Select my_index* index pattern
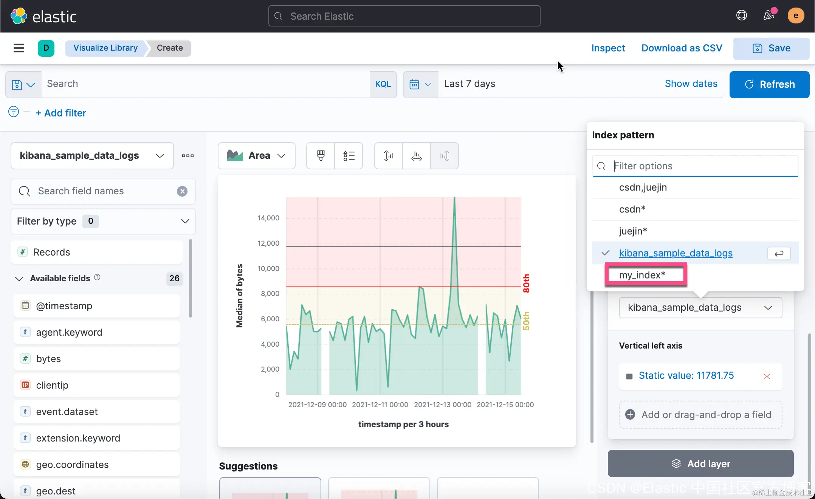The height and width of the screenshot is (499, 815). (x=642, y=275)
